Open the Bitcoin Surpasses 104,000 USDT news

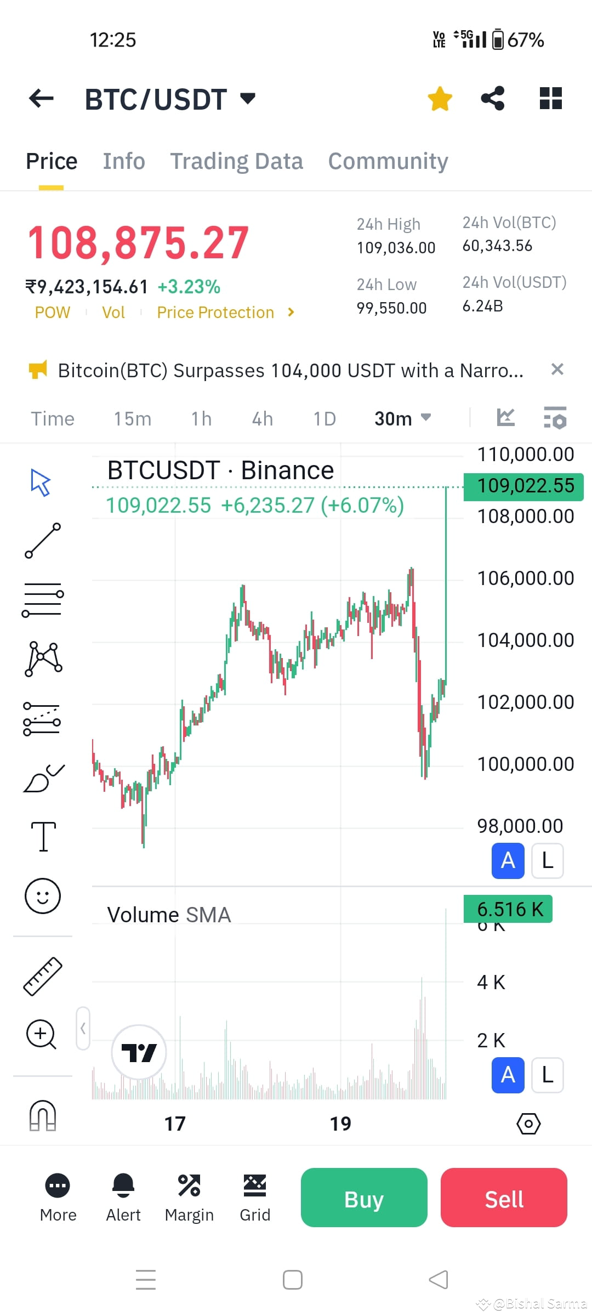[x=291, y=371]
